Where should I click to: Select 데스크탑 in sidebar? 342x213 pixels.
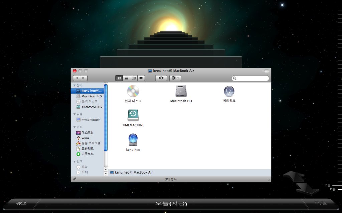click(x=87, y=132)
